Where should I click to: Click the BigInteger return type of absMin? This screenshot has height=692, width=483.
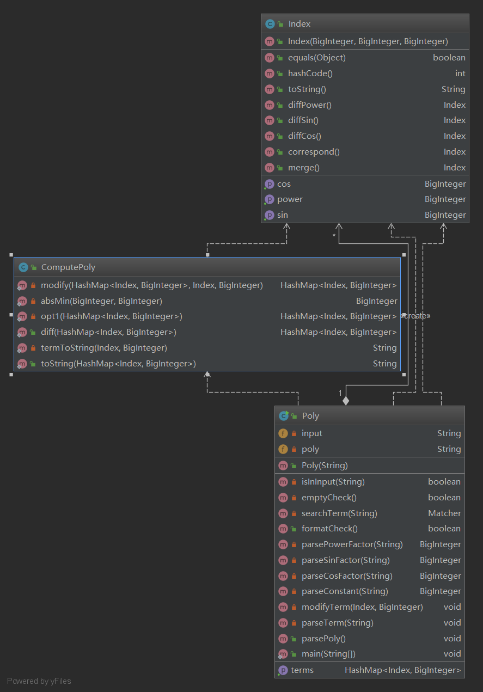click(377, 301)
